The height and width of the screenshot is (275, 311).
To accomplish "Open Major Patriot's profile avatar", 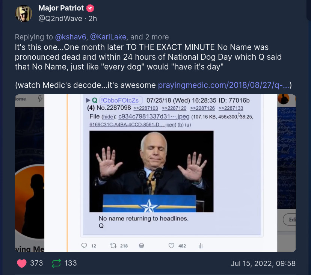I will pos(24,14).
